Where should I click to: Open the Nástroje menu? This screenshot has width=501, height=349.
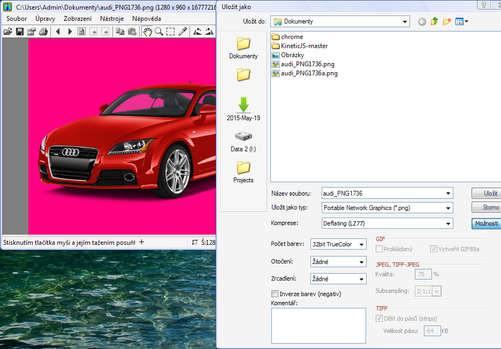pos(112,19)
